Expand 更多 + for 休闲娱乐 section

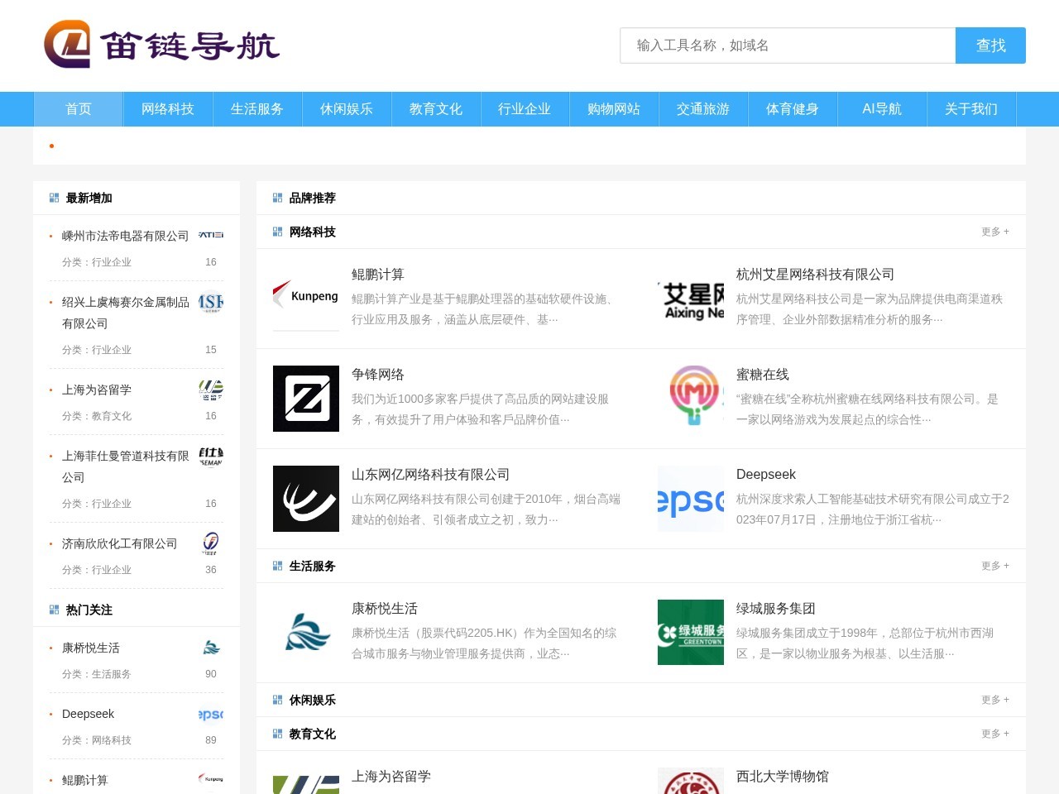(995, 700)
